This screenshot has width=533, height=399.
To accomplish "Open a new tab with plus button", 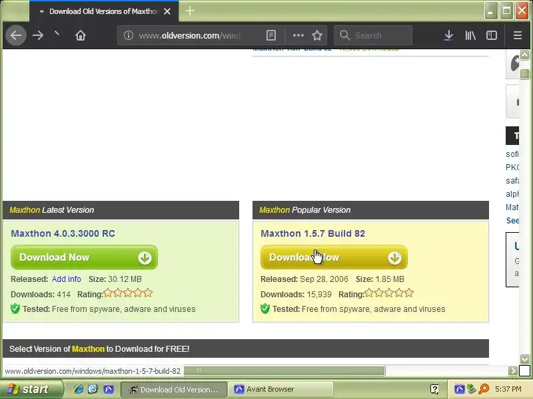I will pos(190,11).
